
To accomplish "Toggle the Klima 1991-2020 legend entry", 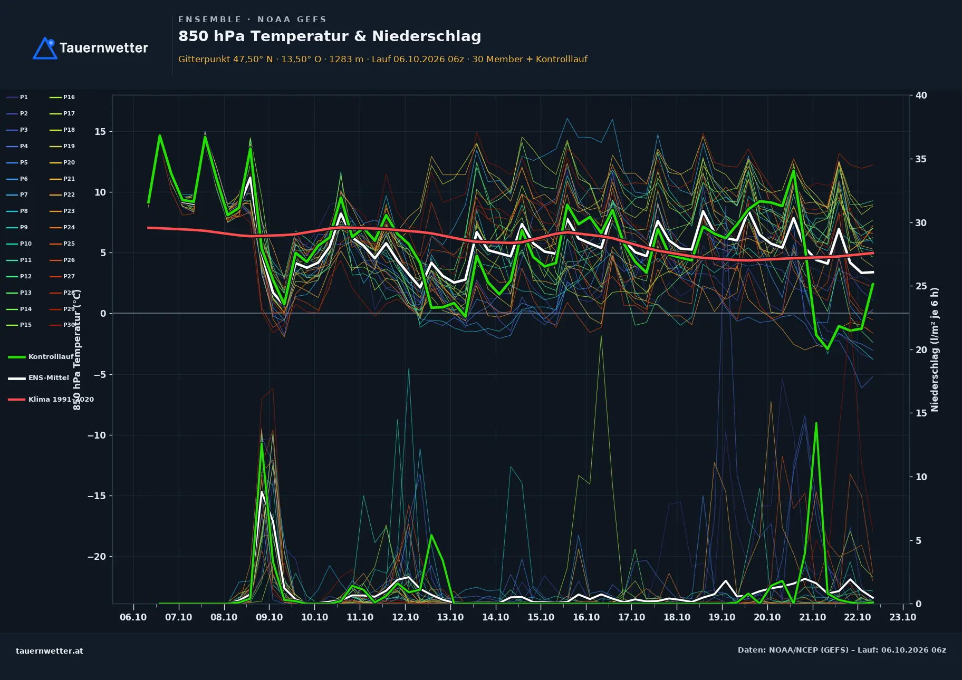I will (51, 399).
